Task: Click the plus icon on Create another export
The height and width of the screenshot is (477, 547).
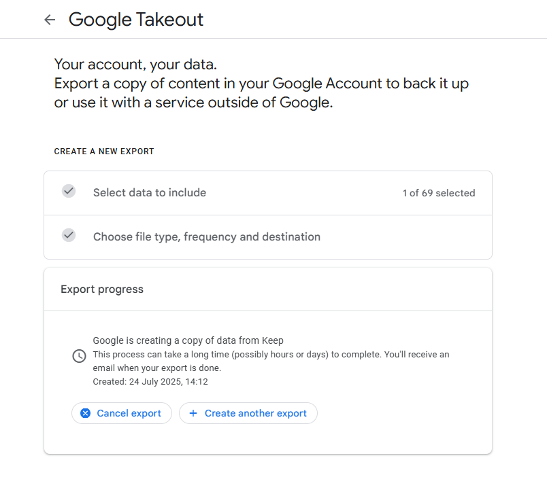Action: click(193, 413)
